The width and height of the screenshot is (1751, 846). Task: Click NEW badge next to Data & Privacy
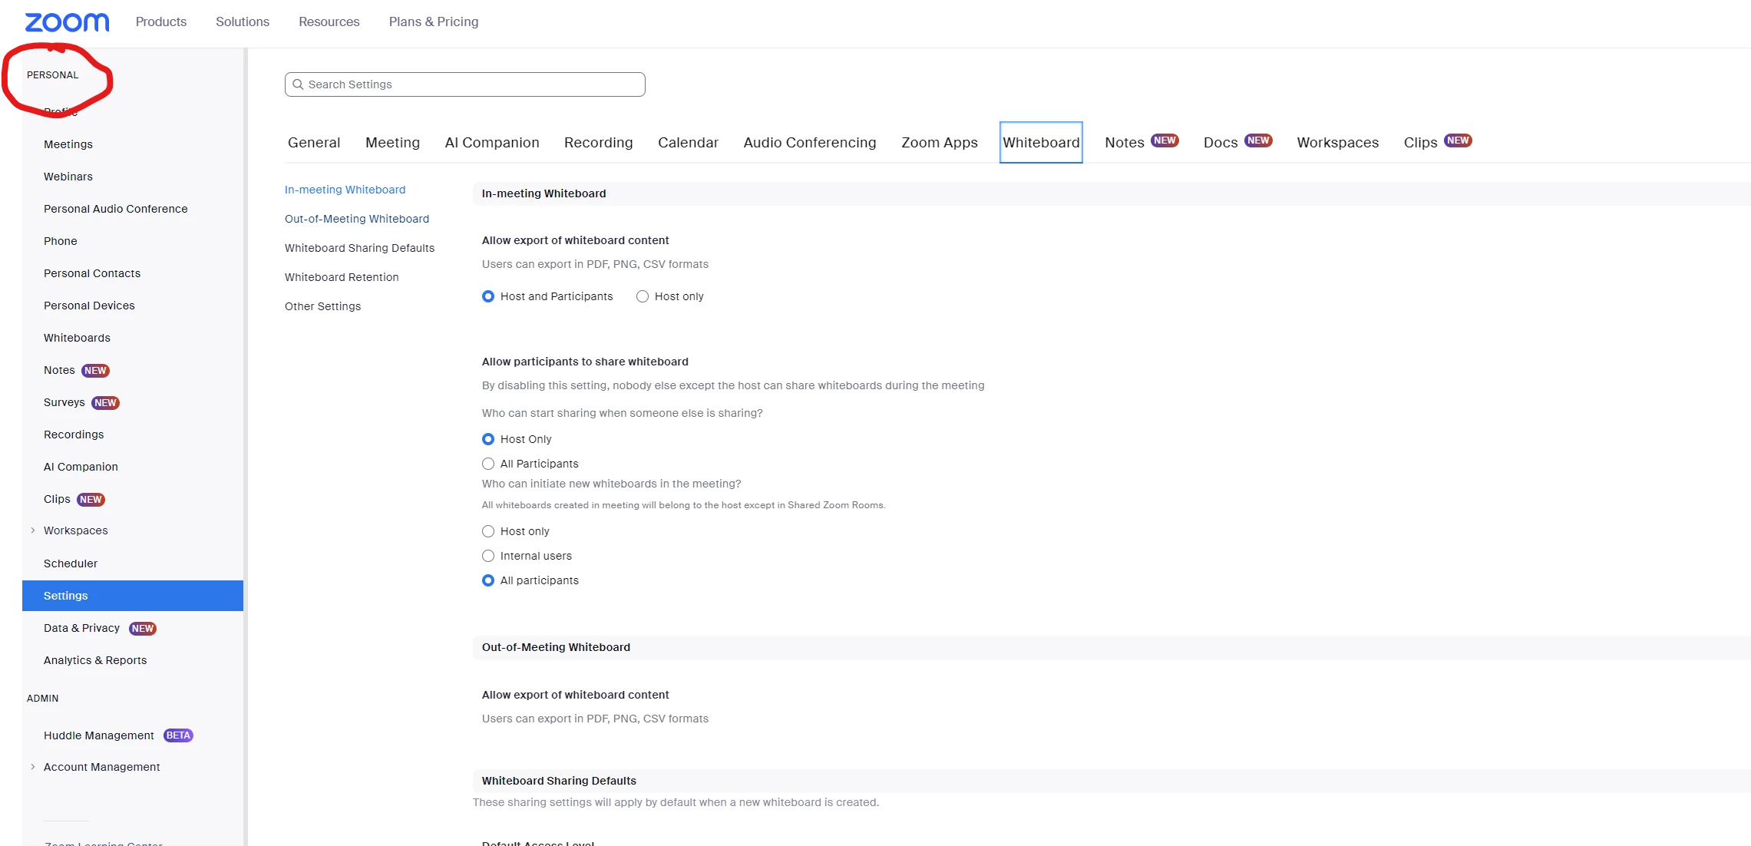click(143, 629)
